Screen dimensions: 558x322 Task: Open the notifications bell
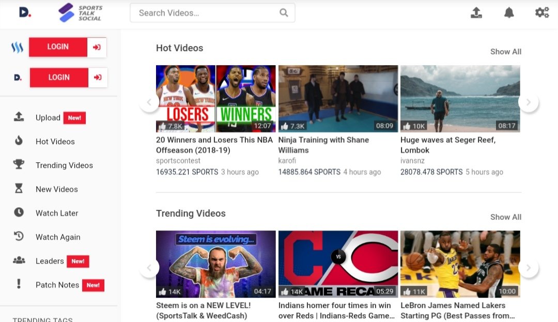point(509,13)
